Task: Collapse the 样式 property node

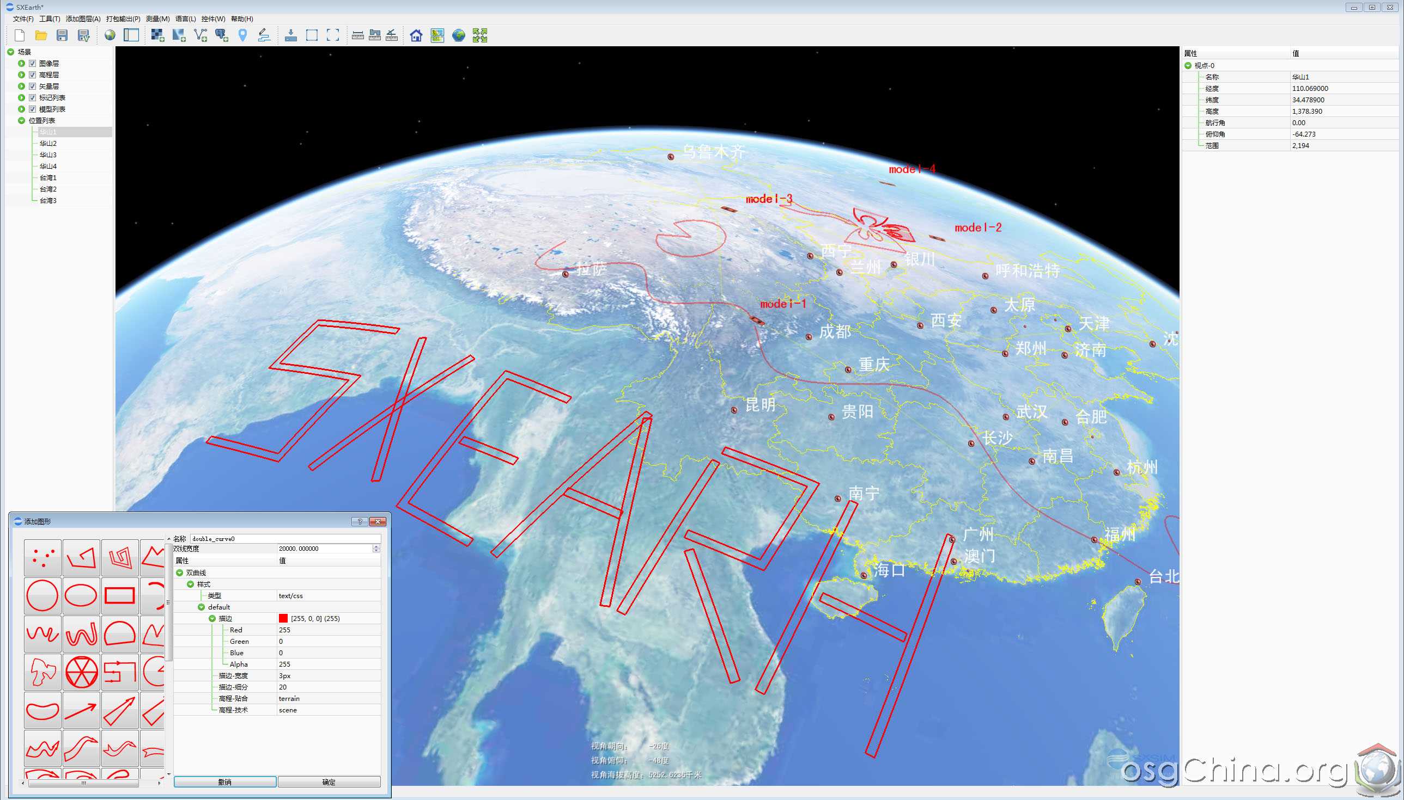Action: (190, 584)
